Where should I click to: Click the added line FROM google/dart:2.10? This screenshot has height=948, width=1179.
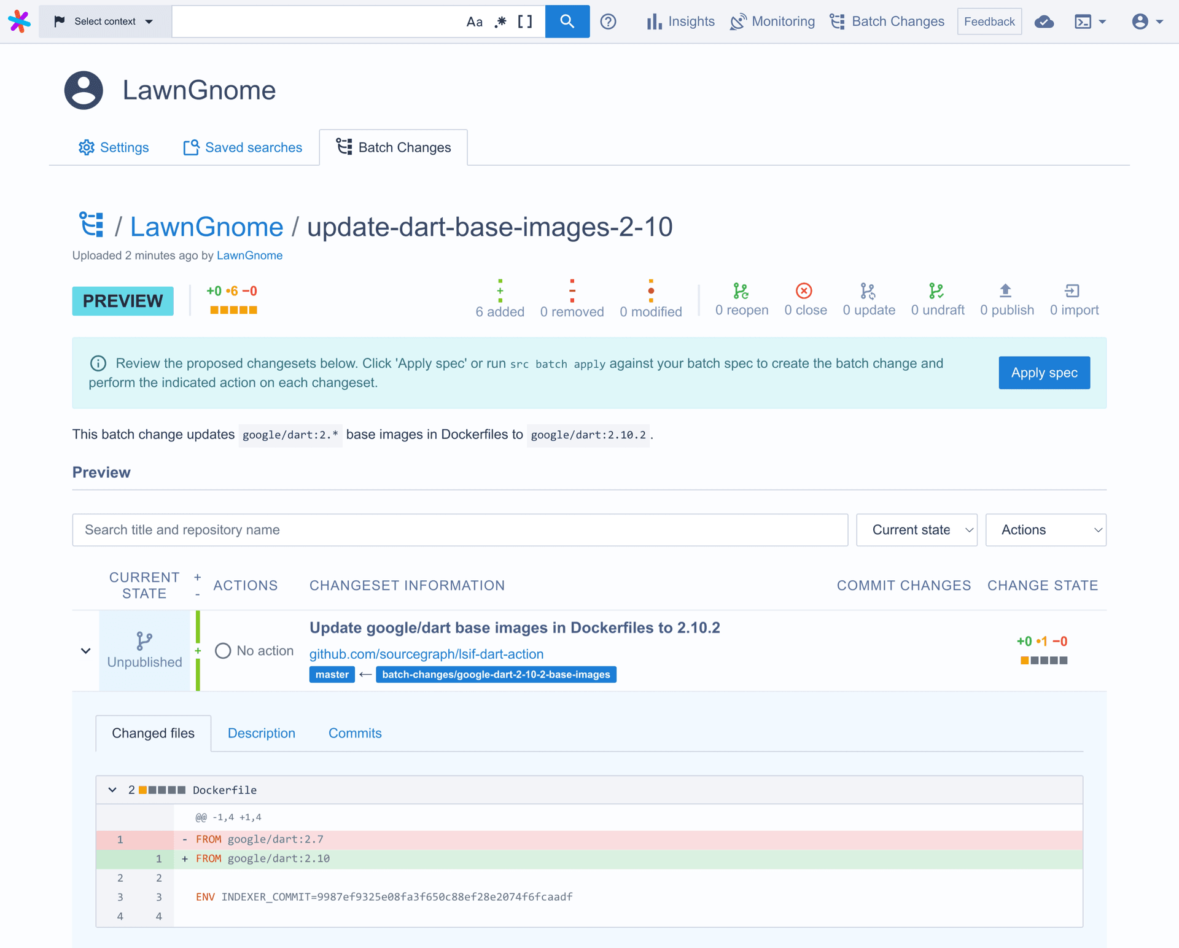(x=589, y=858)
